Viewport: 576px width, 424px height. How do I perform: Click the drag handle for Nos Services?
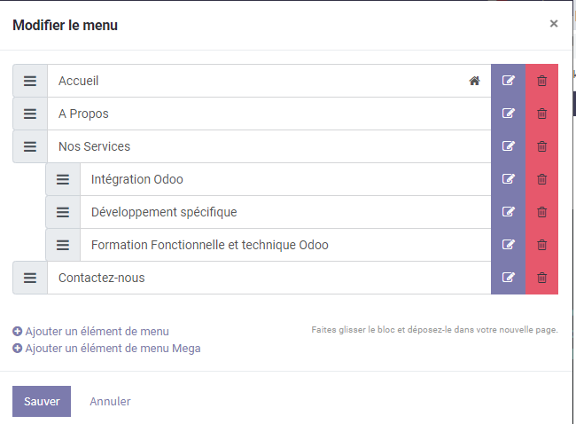pos(30,146)
